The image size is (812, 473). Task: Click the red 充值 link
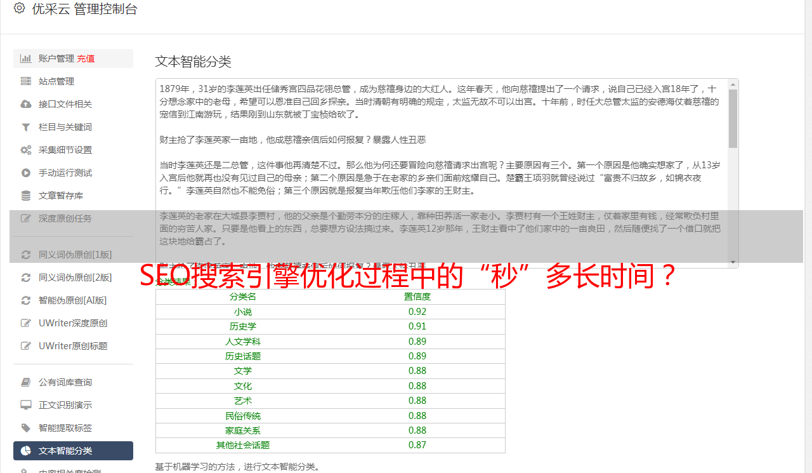tap(86, 58)
